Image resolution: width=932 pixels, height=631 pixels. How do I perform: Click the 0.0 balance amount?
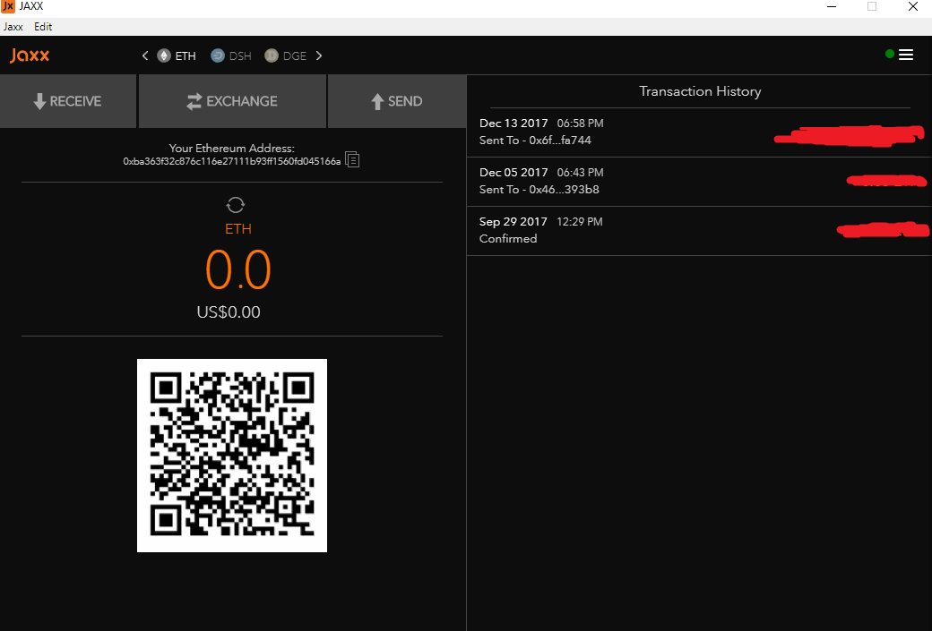click(238, 270)
